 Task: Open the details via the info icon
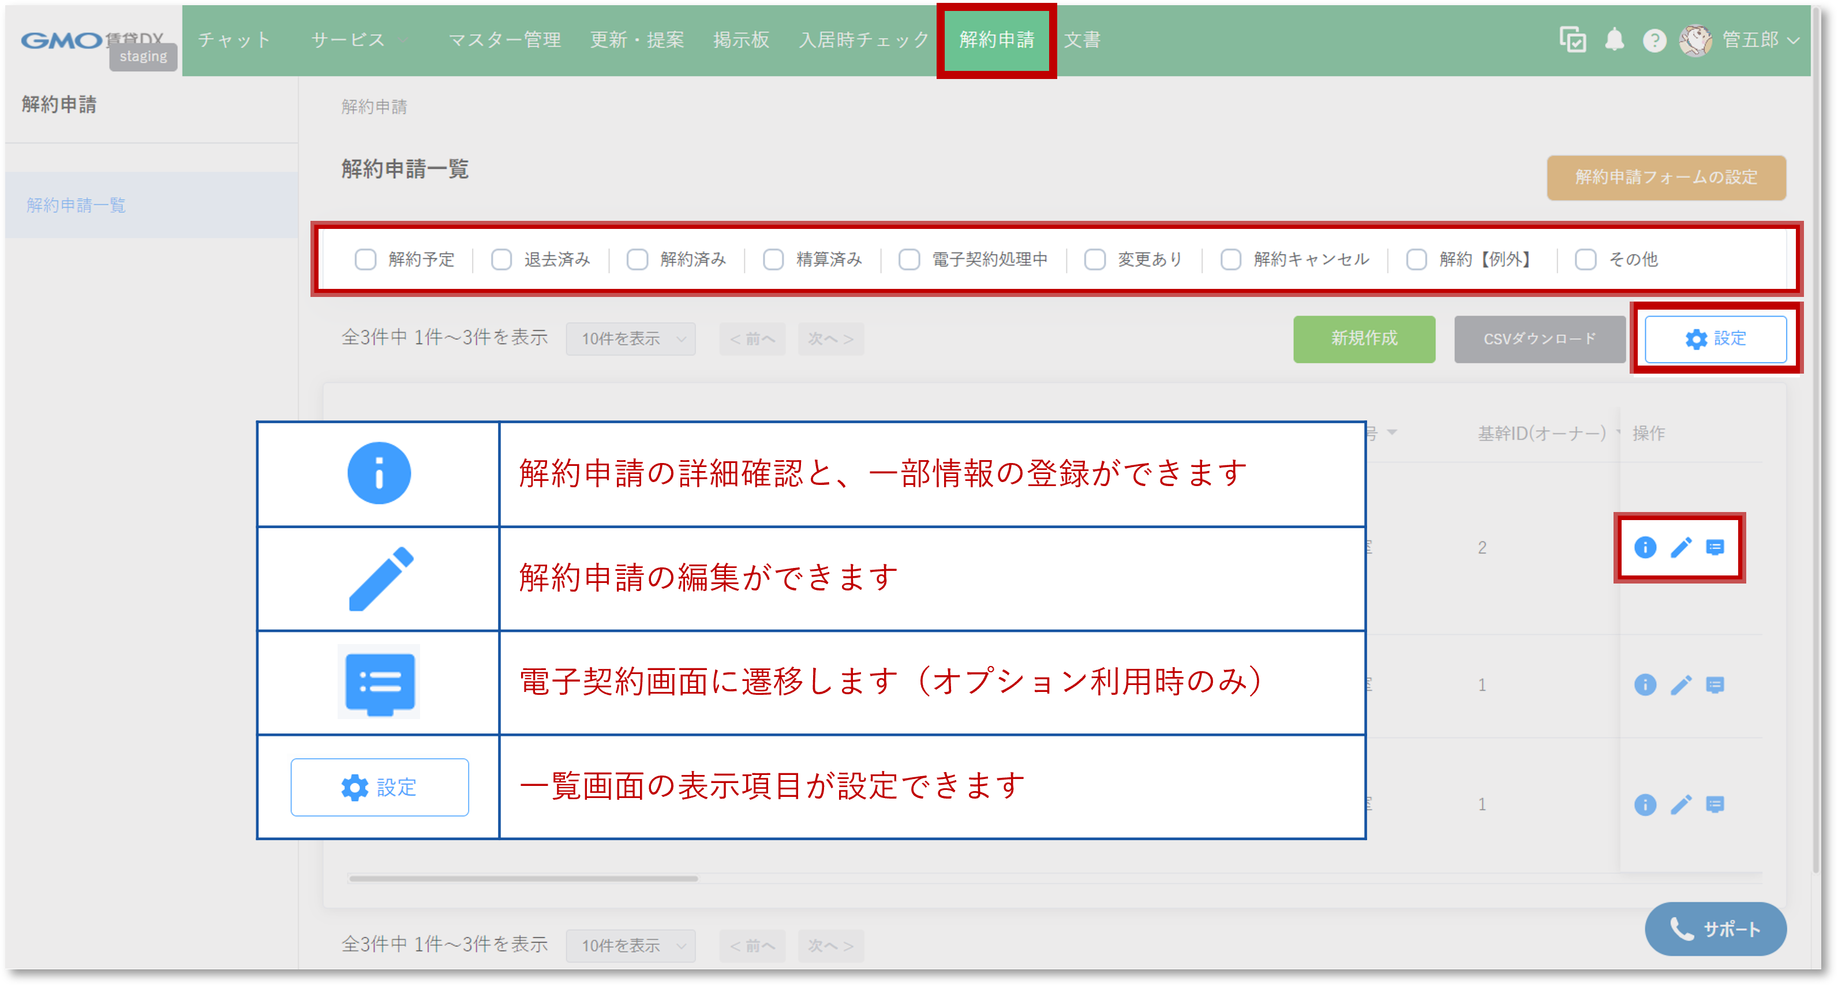pos(1646,548)
